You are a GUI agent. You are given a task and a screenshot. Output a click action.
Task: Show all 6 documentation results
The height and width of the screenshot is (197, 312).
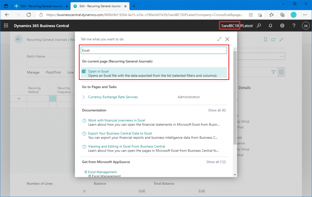coord(217,110)
